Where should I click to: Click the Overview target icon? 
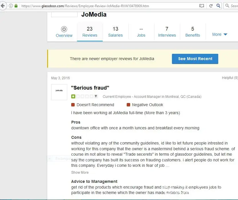click(64, 29)
